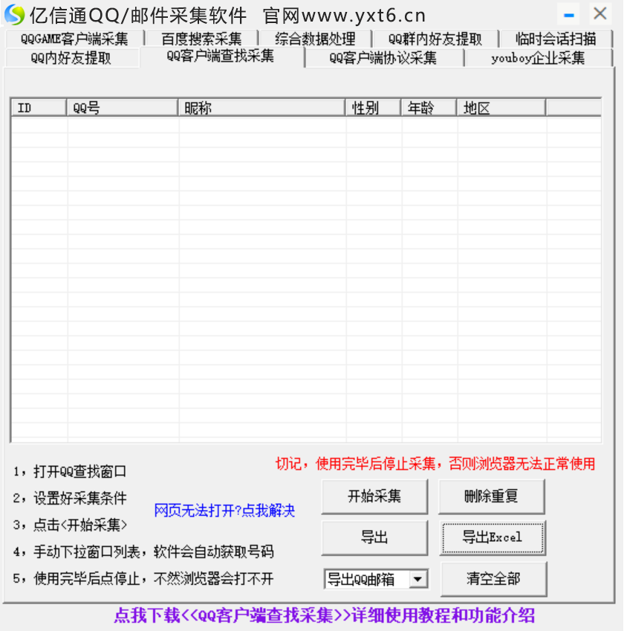Image resolution: width=624 pixels, height=631 pixels.
Task: Minimize the window
Action: 569,13
